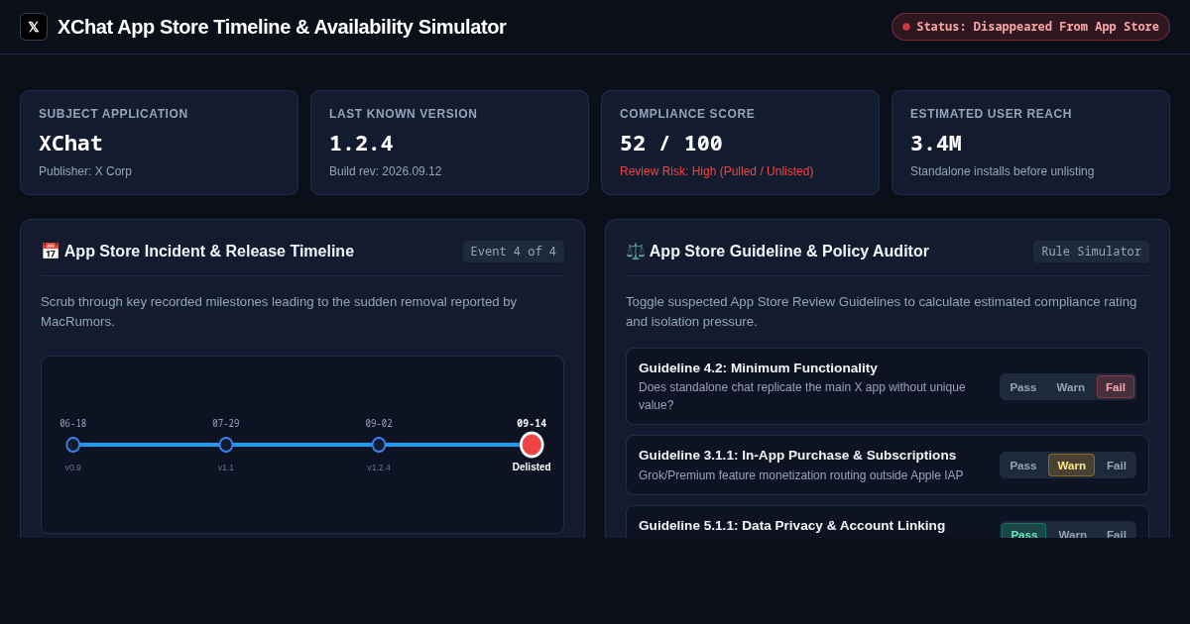Screen dimensions: 1190x624
Task: Click the Status: Disappeared From App Store badge
Action: coord(1030,27)
